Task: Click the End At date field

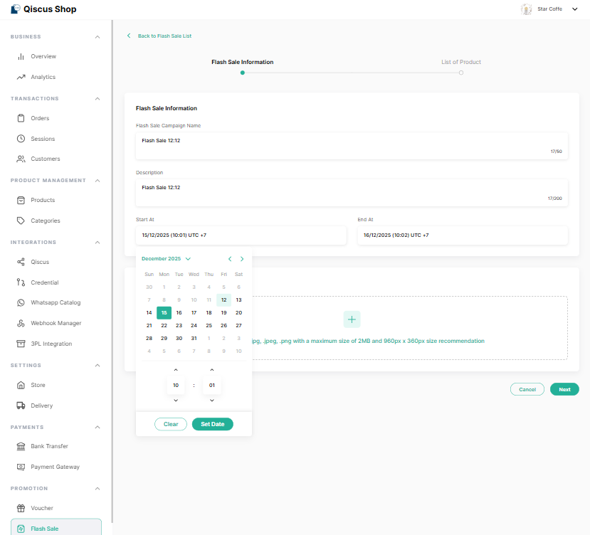Action: point(463,235)
